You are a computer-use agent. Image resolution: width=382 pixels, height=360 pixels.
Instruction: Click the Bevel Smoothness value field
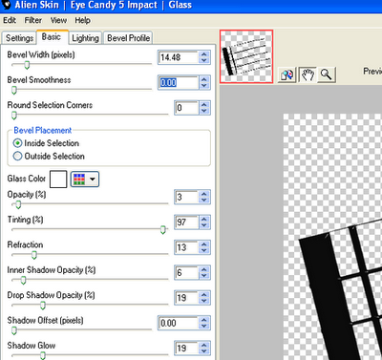179,83
